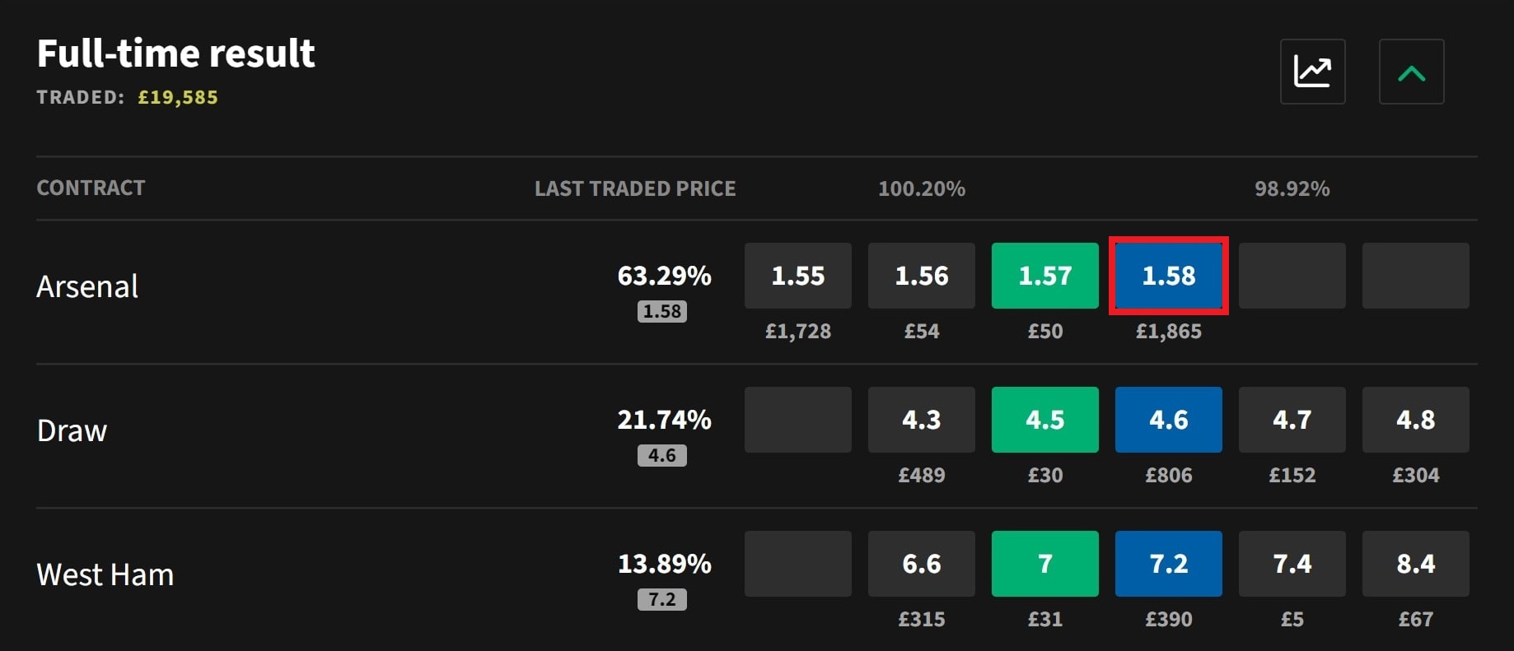This screenshot has width=1514, height=651.
Task: Select Draw lay price 4.6
Action: click(x=1168, y=420)
